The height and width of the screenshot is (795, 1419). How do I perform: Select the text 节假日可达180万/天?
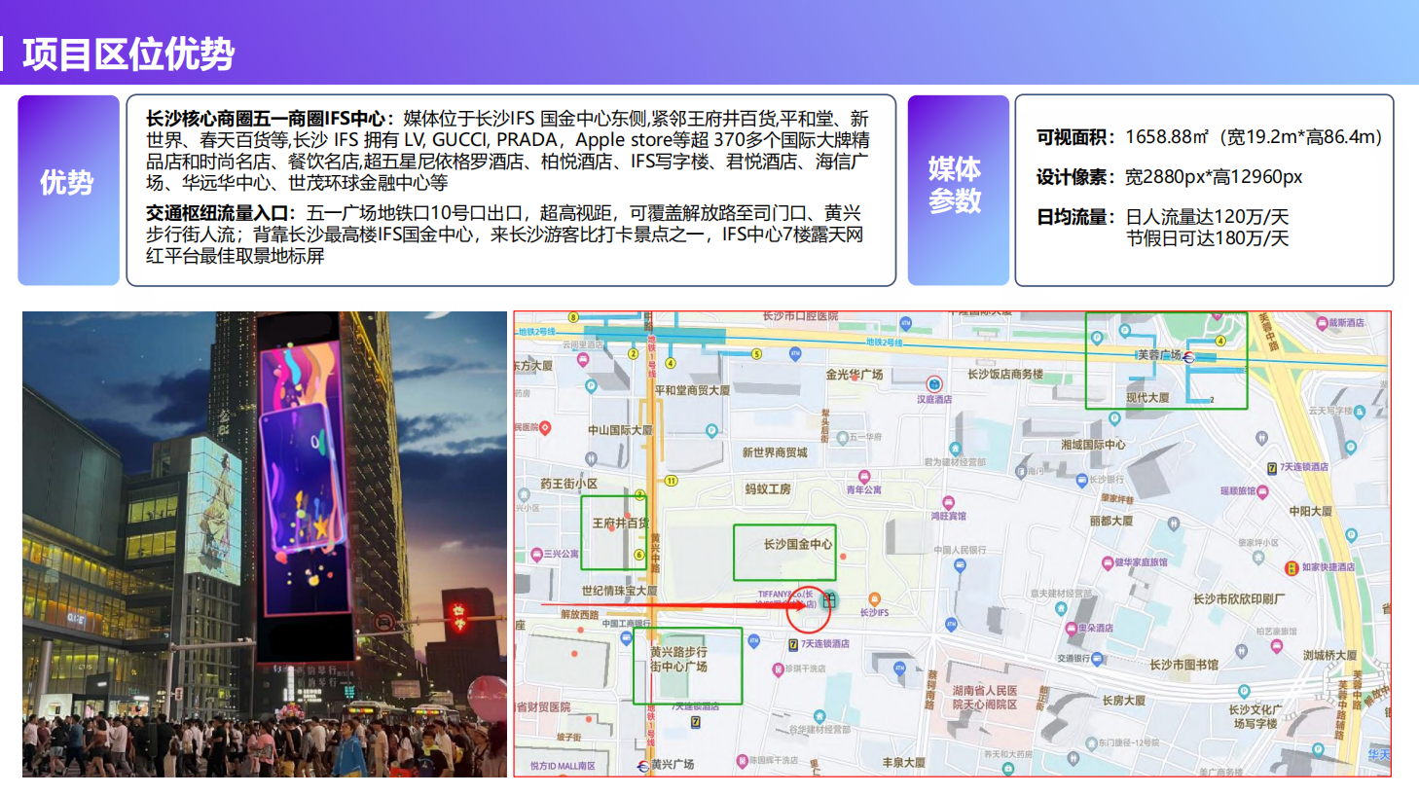pyautogui.click(x=1208, y=238)
